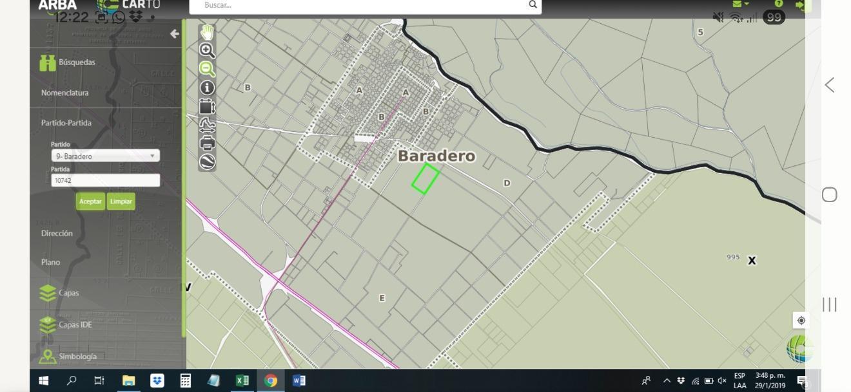Click the Baradero label on the map

[x=436, y=156]
